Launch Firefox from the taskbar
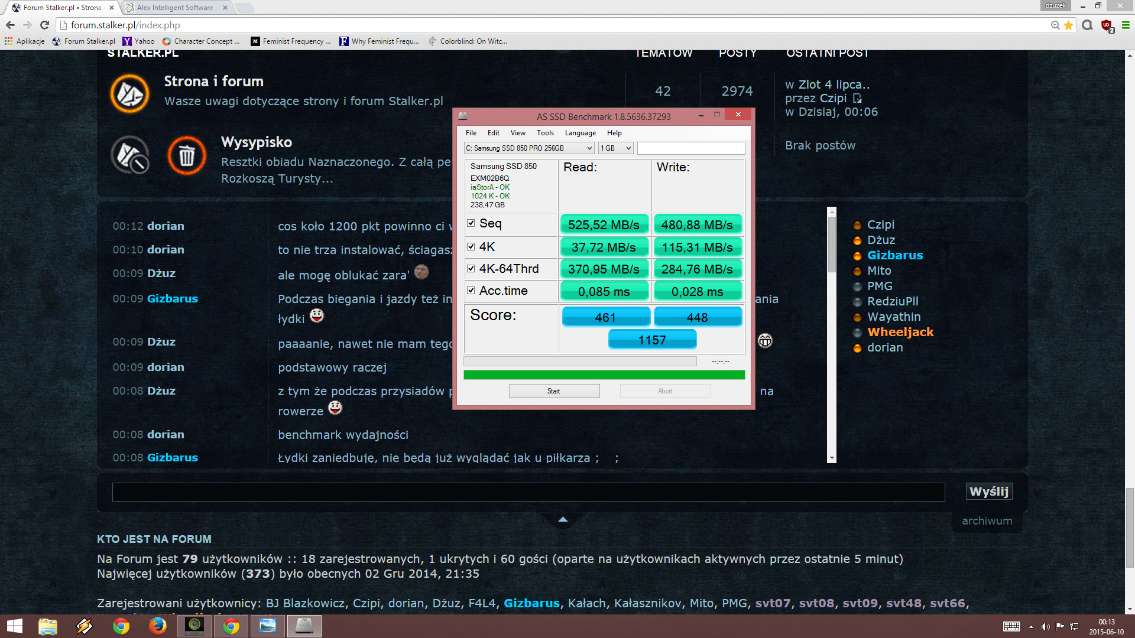 [x=158, y=626]
